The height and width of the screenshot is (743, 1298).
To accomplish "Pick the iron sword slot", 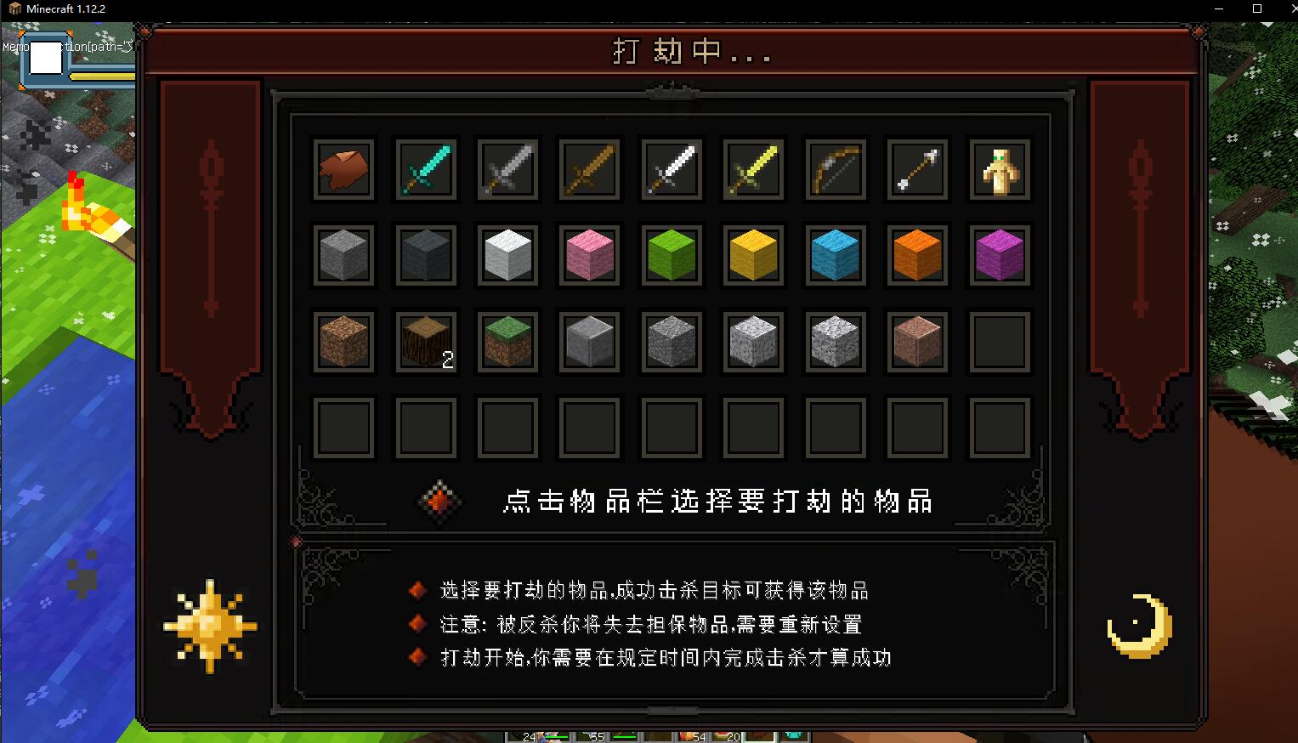I will (672, 170).
